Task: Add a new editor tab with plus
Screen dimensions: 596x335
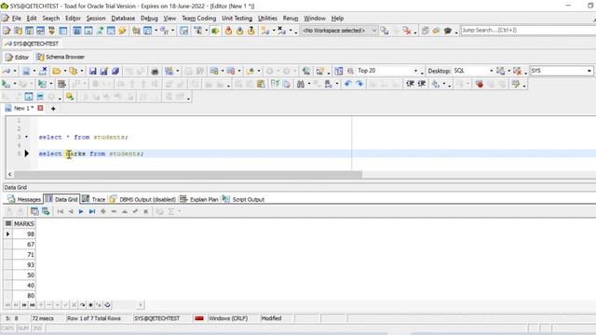Action: 53,109
